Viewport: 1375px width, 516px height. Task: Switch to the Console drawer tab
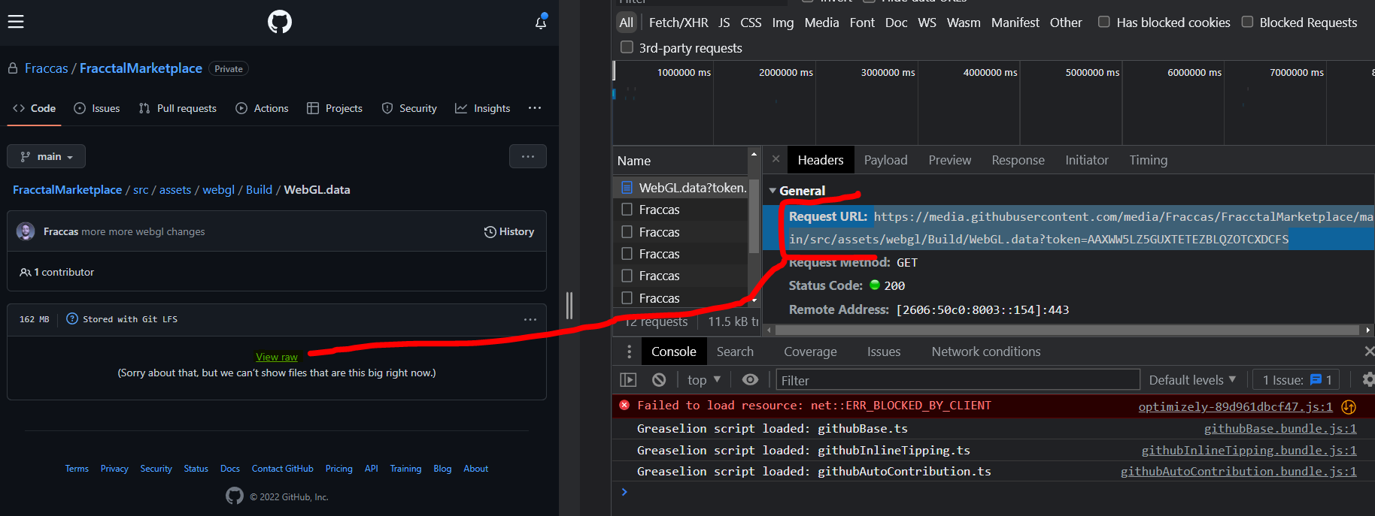674,352
